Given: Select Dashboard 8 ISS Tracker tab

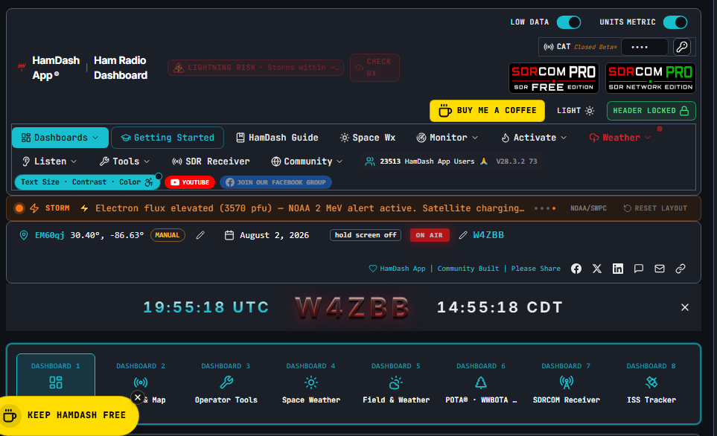Looking at the screenshot, I should pos(651,383).
